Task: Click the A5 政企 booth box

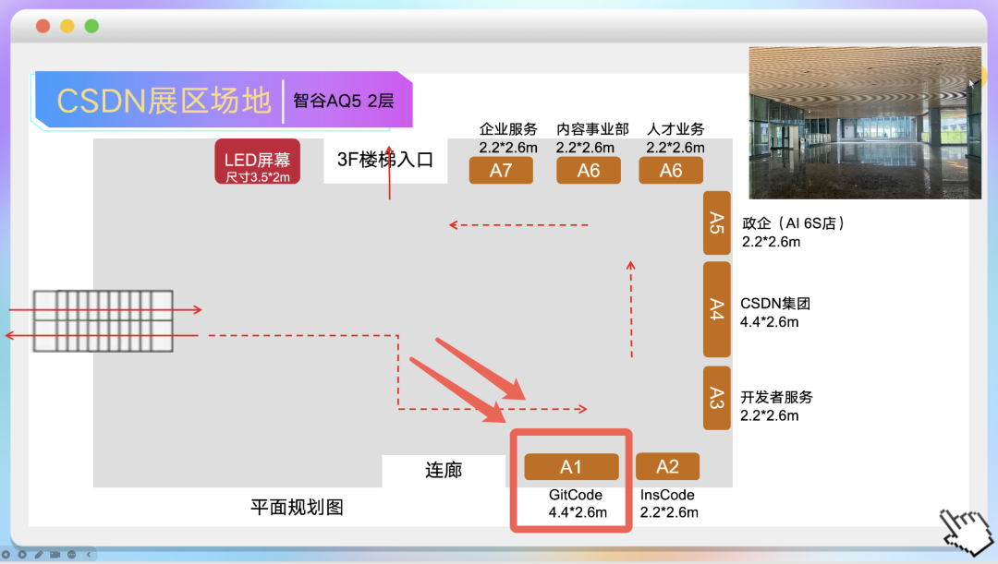Action: (716, 223)
